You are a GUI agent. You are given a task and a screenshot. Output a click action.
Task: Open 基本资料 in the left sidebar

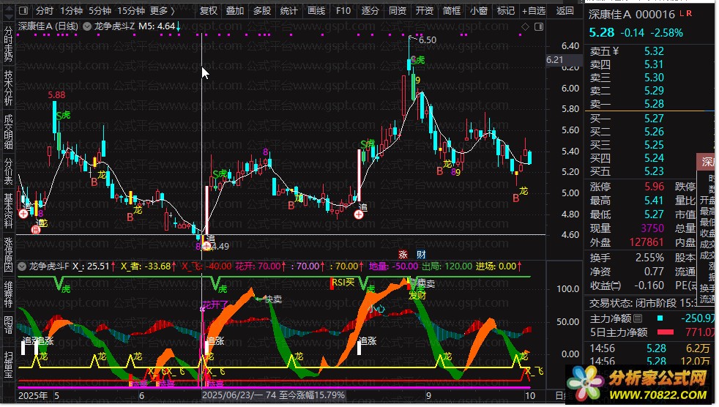(x=8, y=211)
